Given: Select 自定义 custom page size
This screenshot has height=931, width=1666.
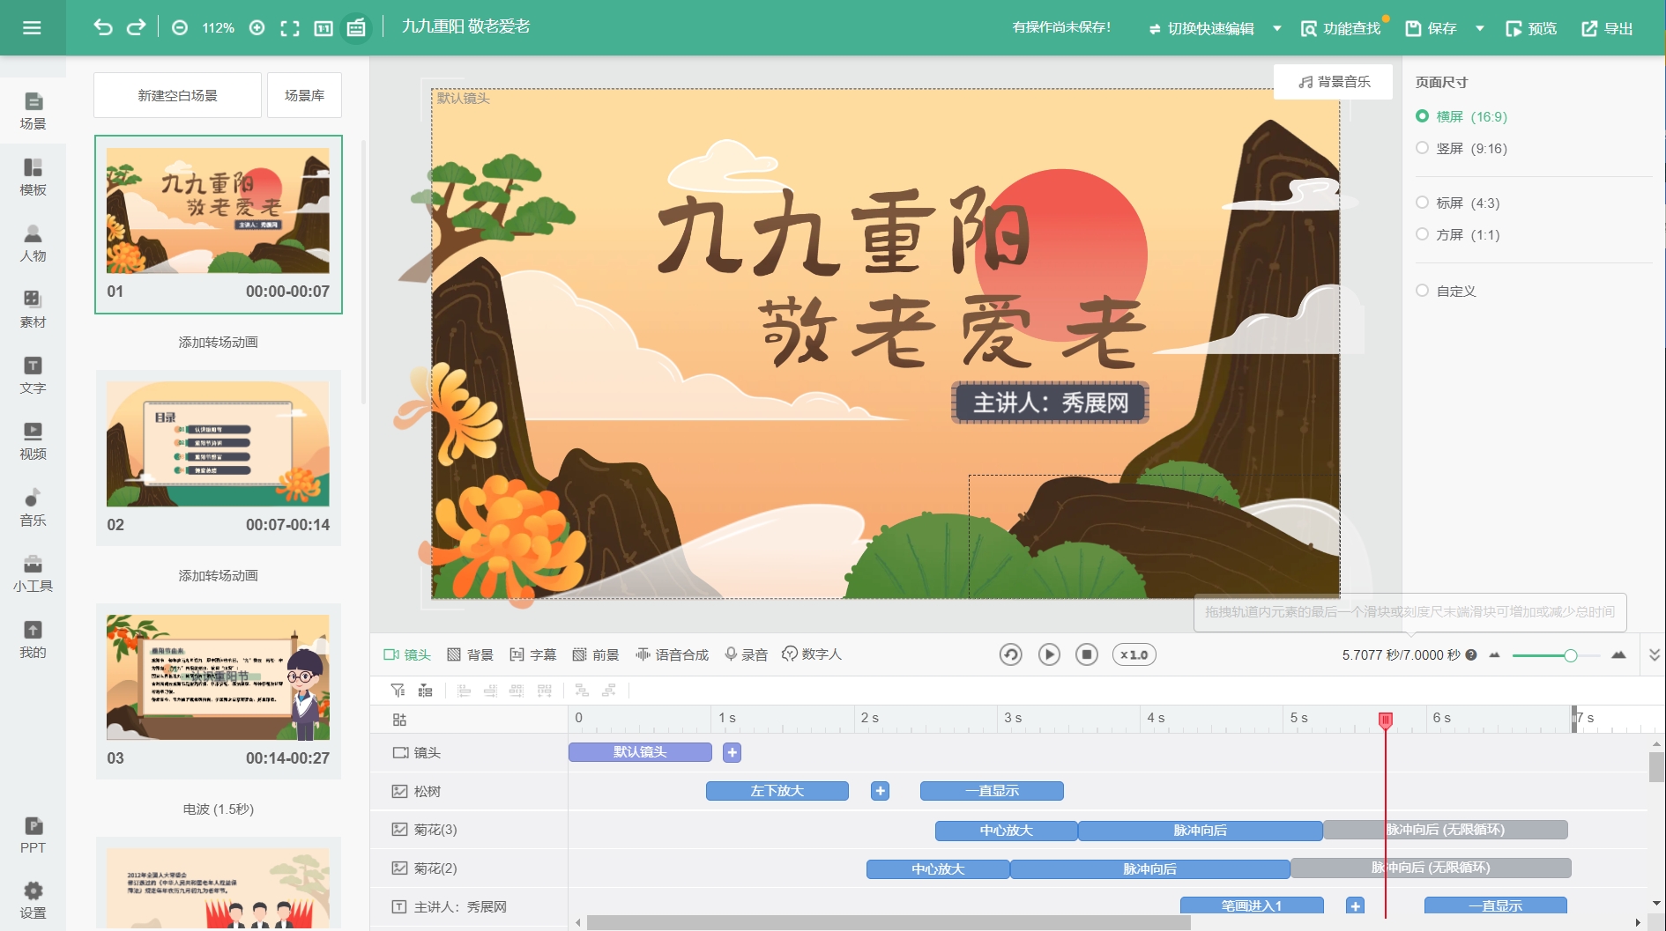Looking at the screenshot, I should (1446, 291).
